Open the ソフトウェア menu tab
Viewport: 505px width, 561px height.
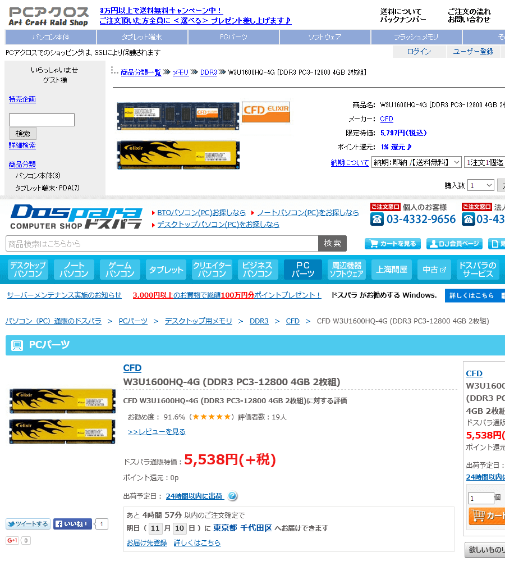tap(325, 37)
